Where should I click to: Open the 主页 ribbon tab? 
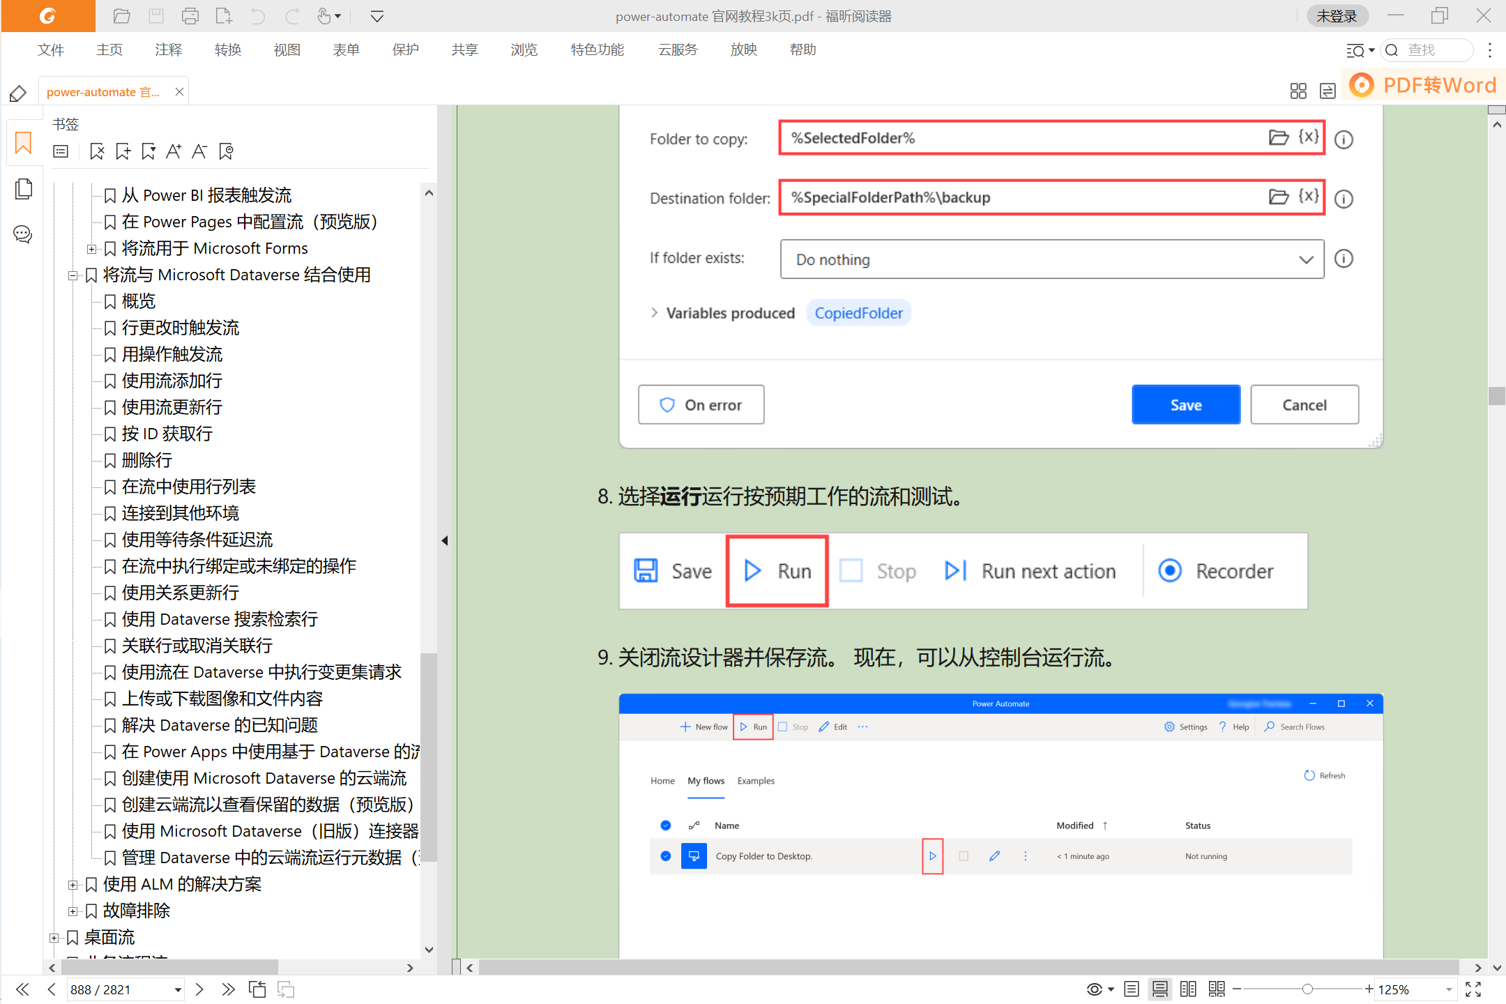[109, 50]
